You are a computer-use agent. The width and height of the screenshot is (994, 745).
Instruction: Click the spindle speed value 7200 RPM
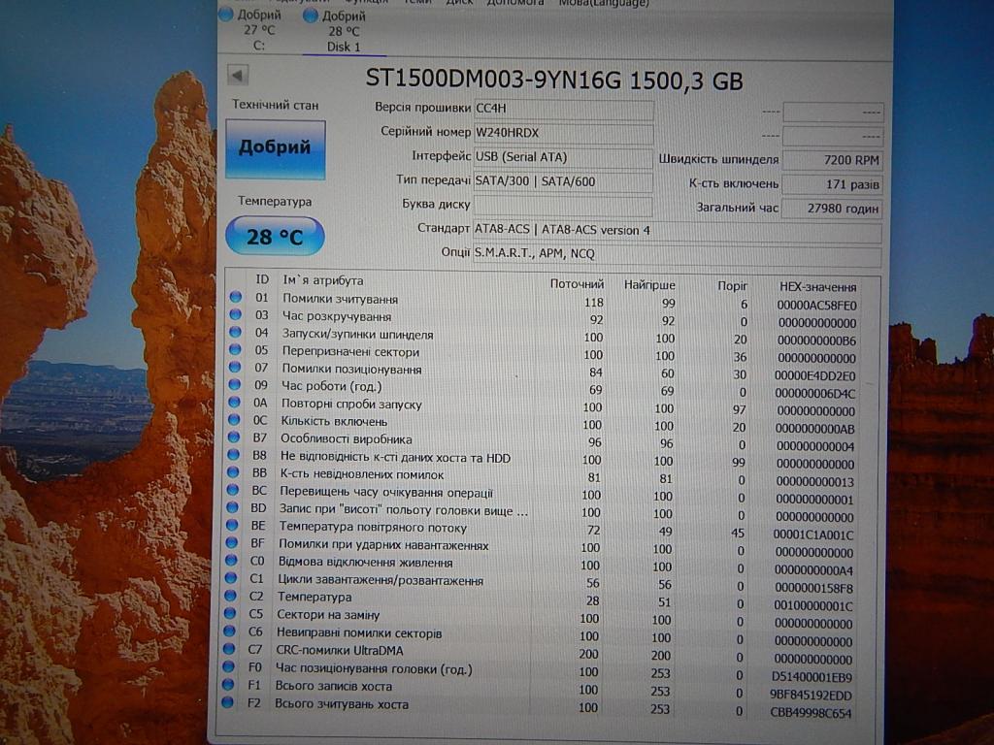[x=832, y=160]
